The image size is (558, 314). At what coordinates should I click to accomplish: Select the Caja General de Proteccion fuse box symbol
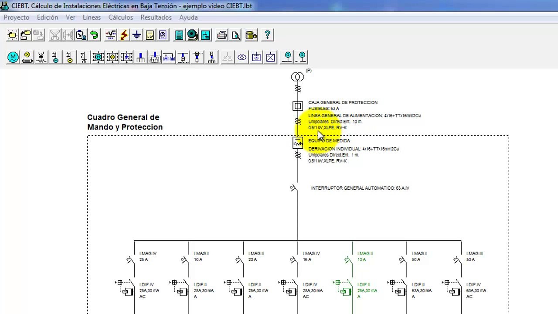(297, 106)
